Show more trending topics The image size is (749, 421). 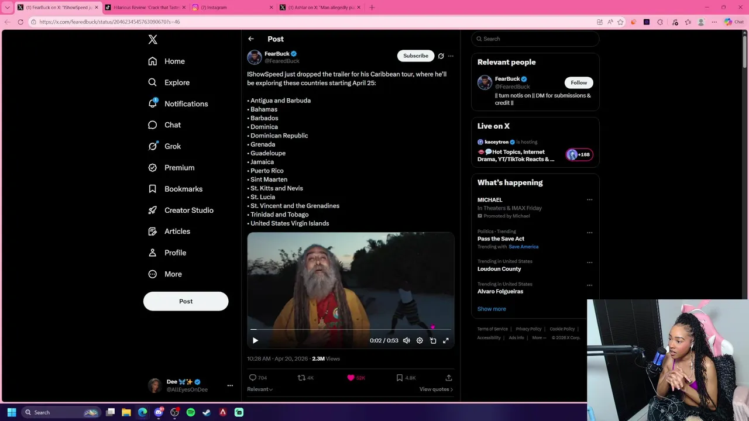pyautogui.click(x=492, y=309)
